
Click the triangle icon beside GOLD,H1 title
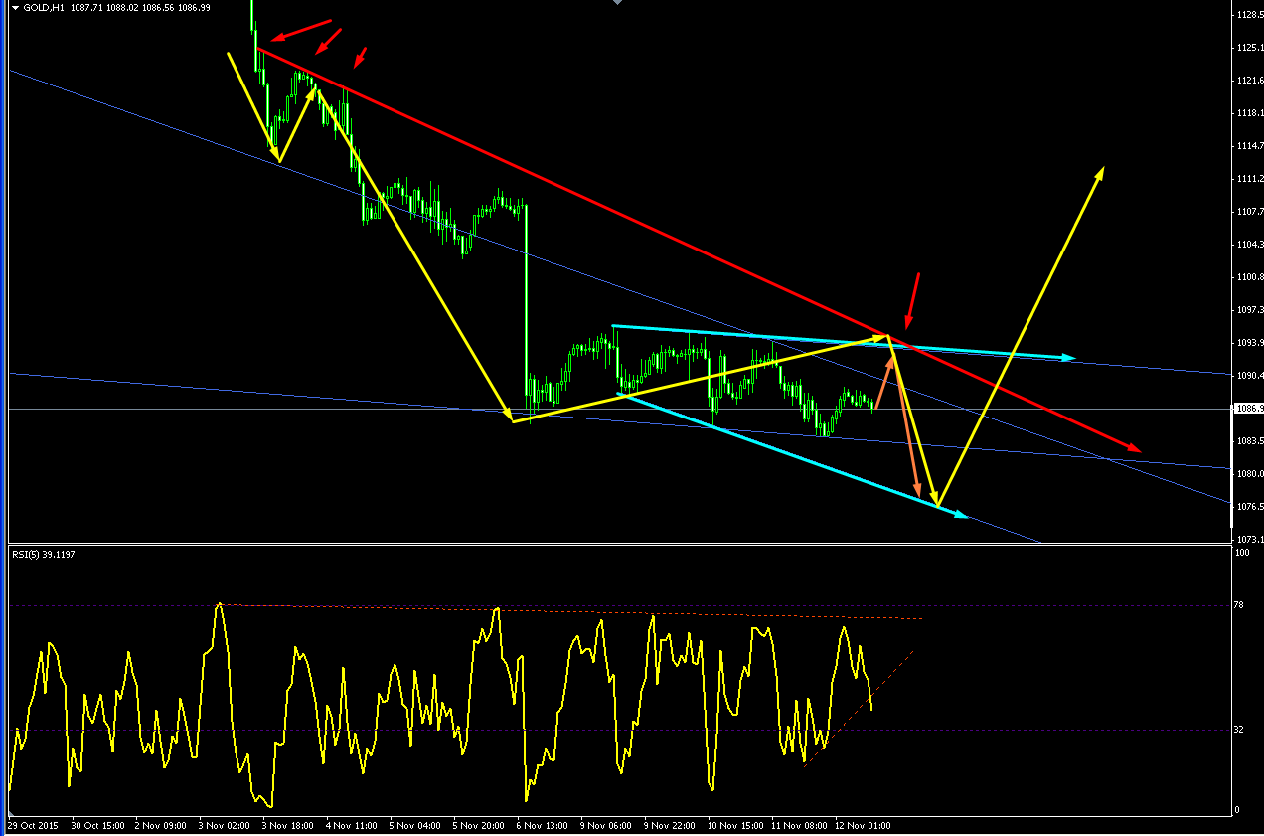pyautogui.click(x=15, y=7)
